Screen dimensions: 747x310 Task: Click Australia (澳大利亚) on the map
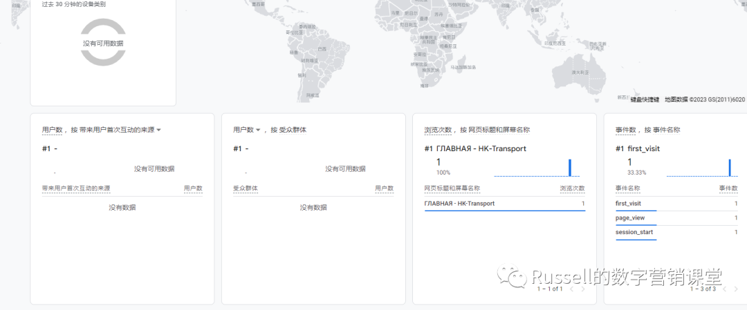pos(579,72)
